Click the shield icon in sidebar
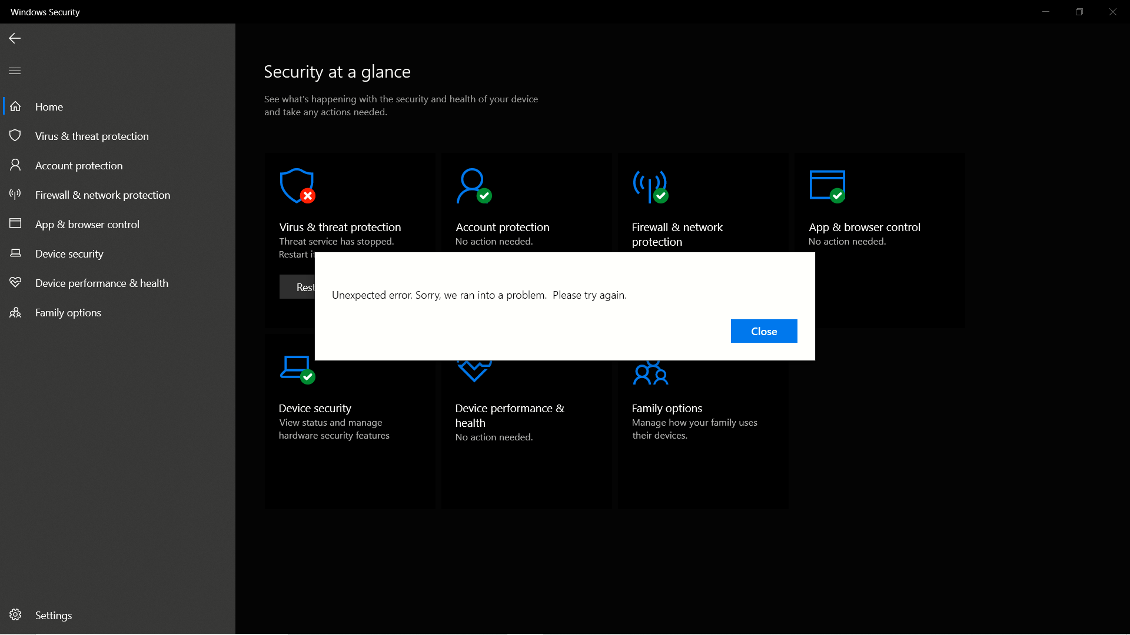The height and width of the screenshot is (635, 1130). [15, 136]
